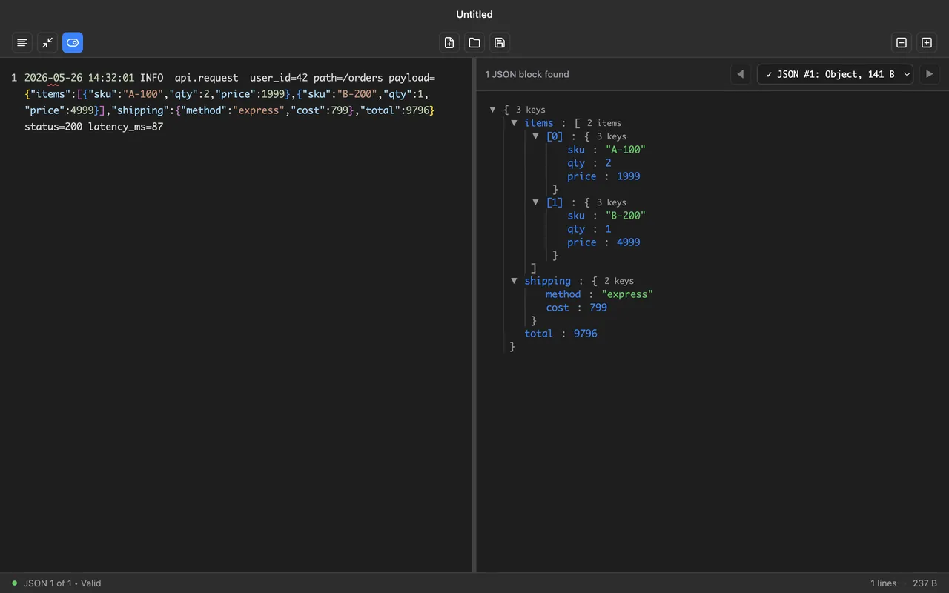Image resolution: width=949 pixels, height=593 pixels.
Task: Click the "Untitled" window title
Action: tap(474, 14)
